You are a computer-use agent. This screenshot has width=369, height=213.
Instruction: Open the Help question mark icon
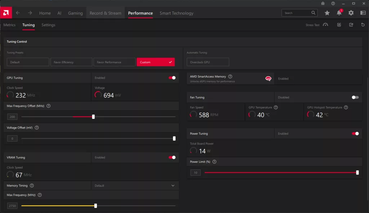coord(333,4)
